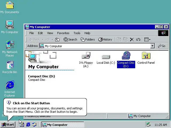
Task: Open the Tools menu
Action: (77, 33)
